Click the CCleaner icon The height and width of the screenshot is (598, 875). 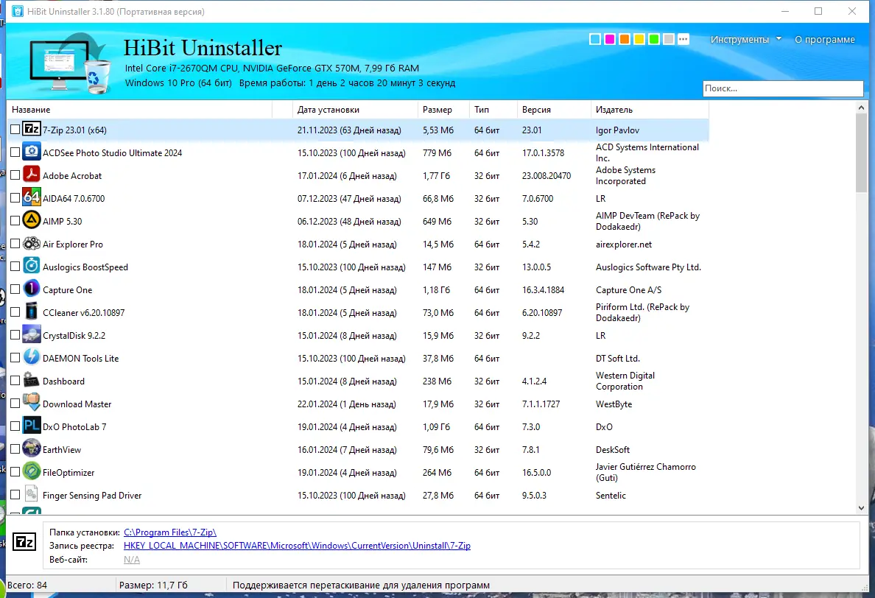tap(32, 312)
